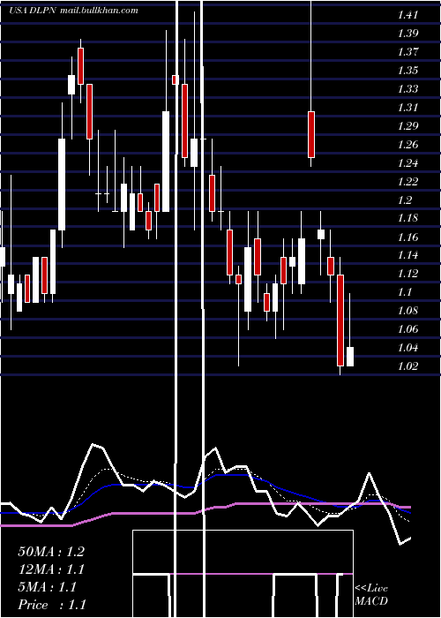441x618 pixels.
Task: Click the mail.bullkhan.com watermark text
Action: (99, 11)
